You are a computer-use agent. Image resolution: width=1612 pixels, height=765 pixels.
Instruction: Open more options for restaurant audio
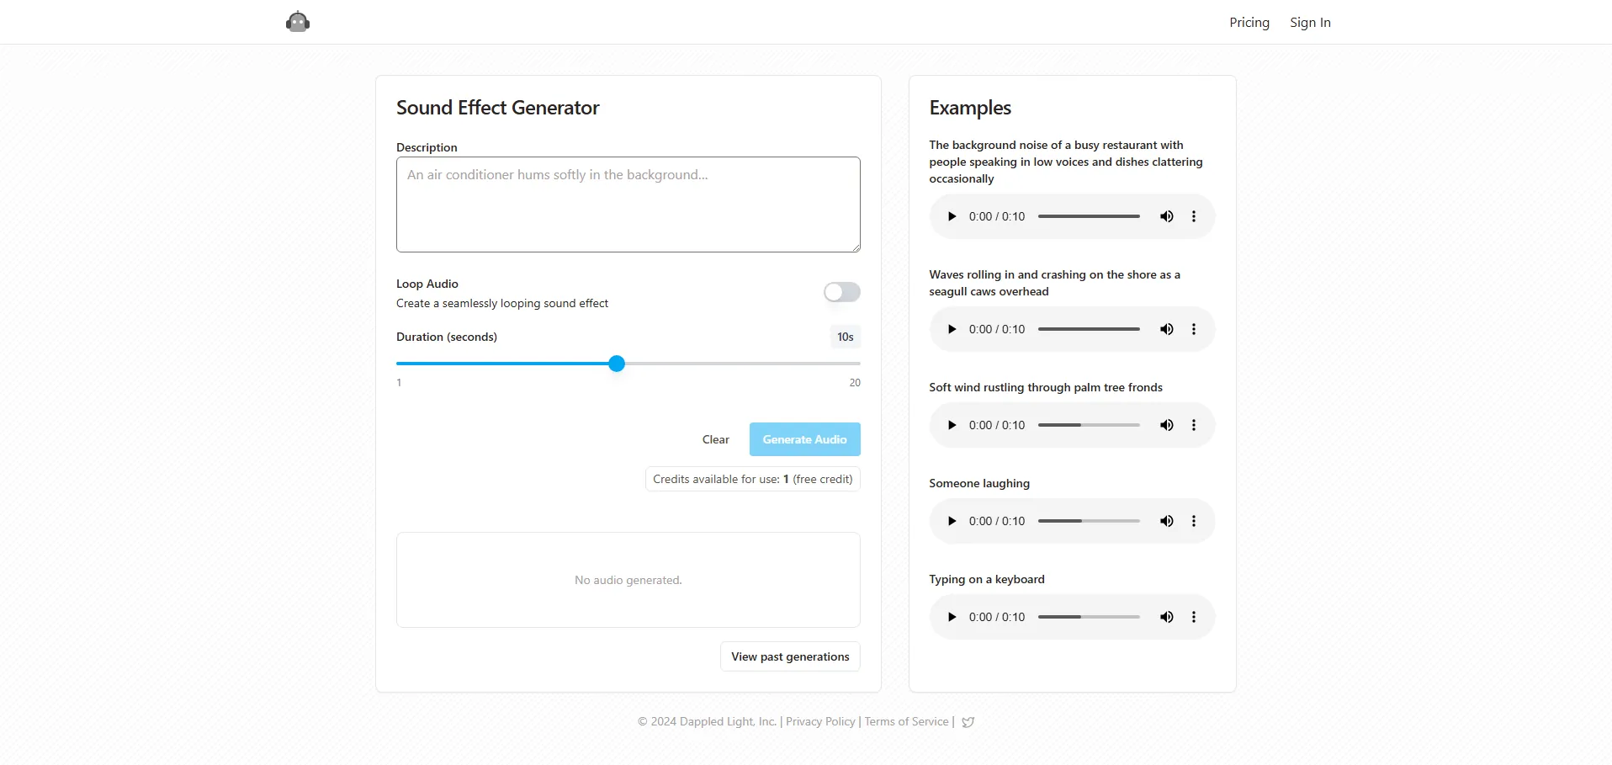pyautogui.click(x=1194, y=216)
